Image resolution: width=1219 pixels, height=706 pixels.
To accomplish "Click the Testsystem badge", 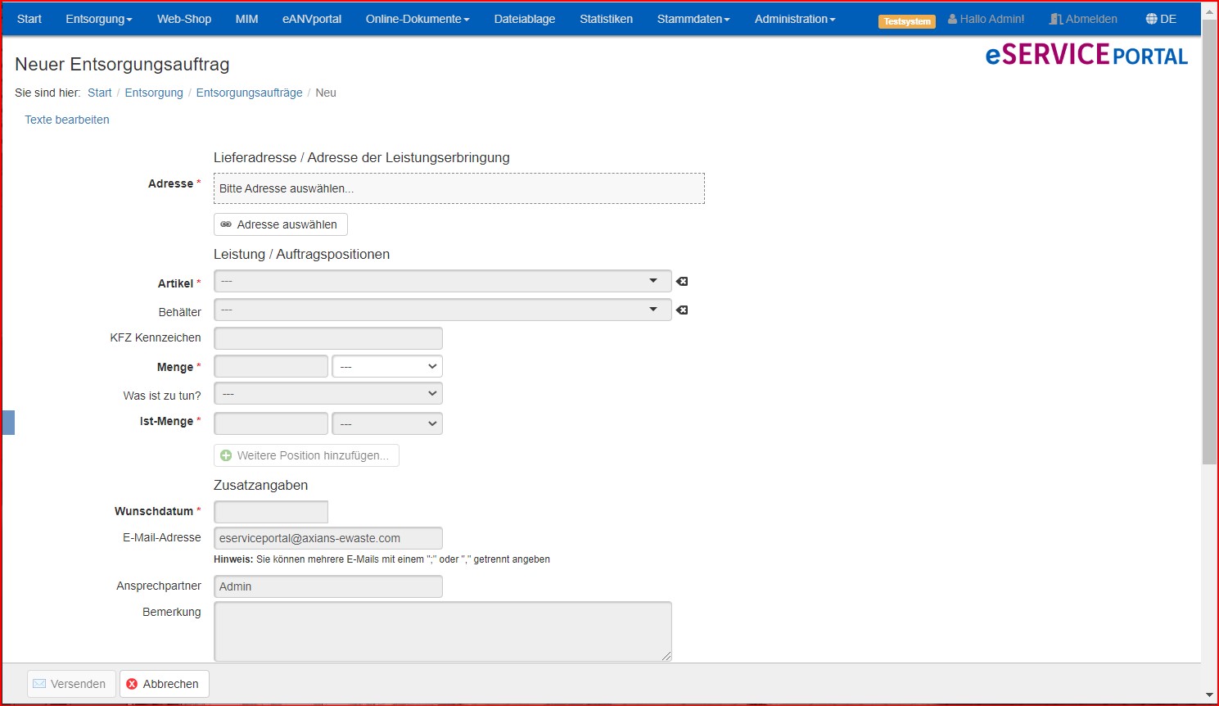I will tap(907, 21).
